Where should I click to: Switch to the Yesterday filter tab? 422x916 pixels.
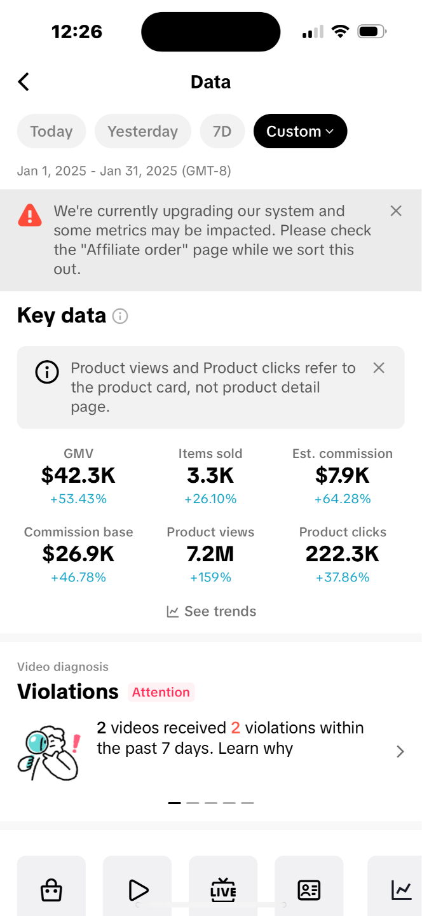(142, 131)
